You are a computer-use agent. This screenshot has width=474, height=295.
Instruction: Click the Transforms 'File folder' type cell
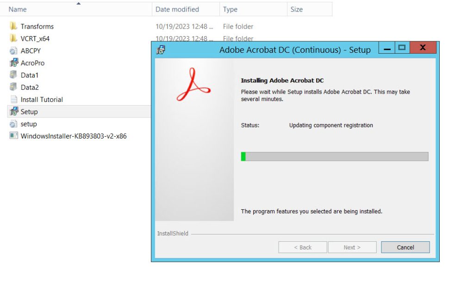tap(238, 26)
